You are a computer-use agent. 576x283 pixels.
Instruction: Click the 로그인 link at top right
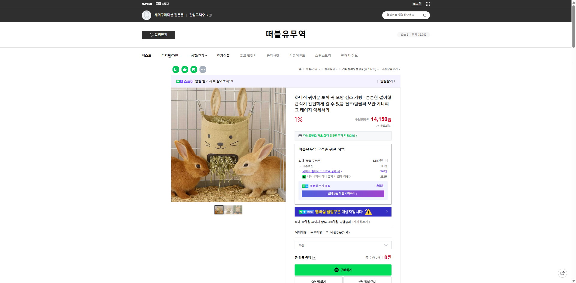(x=417, y=4)
